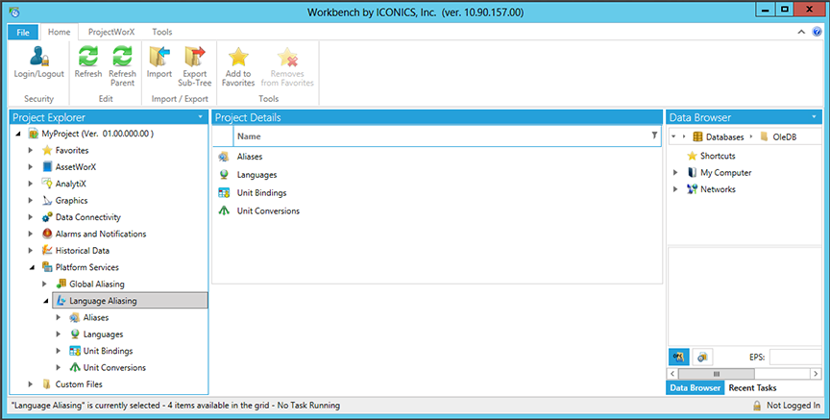This screenshot has width=830, height=420.
Task: Click the Import ribbon icon
Action: [x=159, y=58]
